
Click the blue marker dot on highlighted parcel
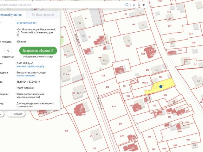161,86
